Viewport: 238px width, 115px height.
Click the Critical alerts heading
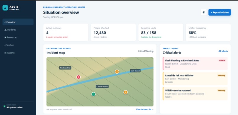click(x=172, y=53)
